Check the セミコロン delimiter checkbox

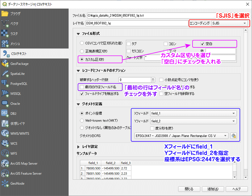[129, 51]
